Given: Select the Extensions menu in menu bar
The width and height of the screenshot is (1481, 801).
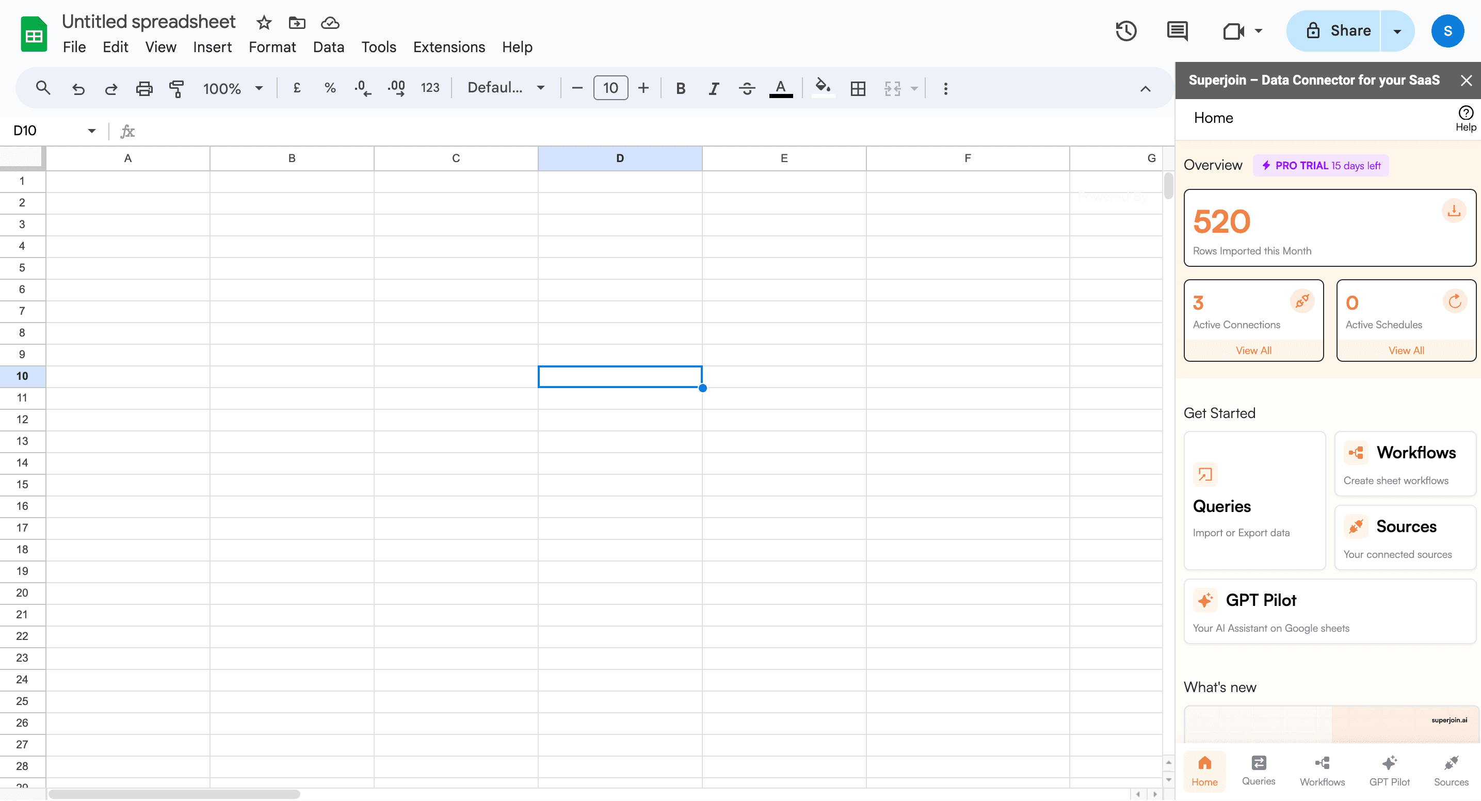Looking at the screenshot, I should [x=447, y=46].
